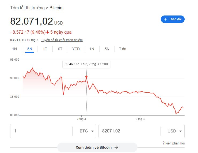Click the plus icon in Theo dõi button

165,19
